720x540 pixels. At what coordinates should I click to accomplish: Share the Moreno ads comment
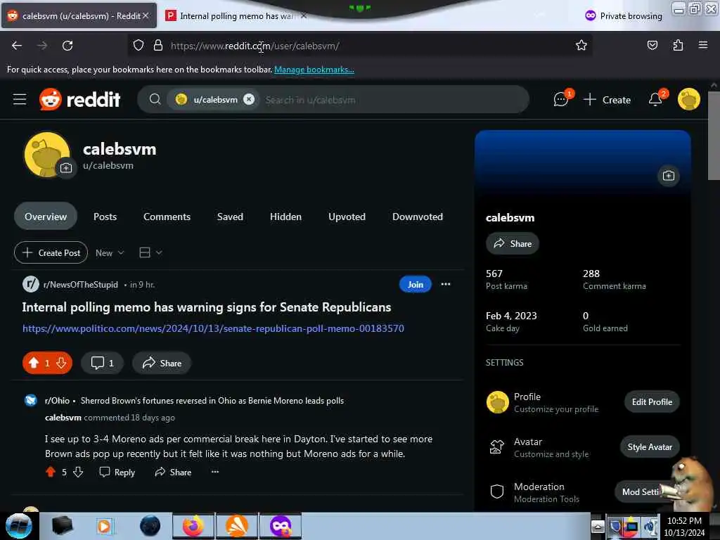point(173,472)
